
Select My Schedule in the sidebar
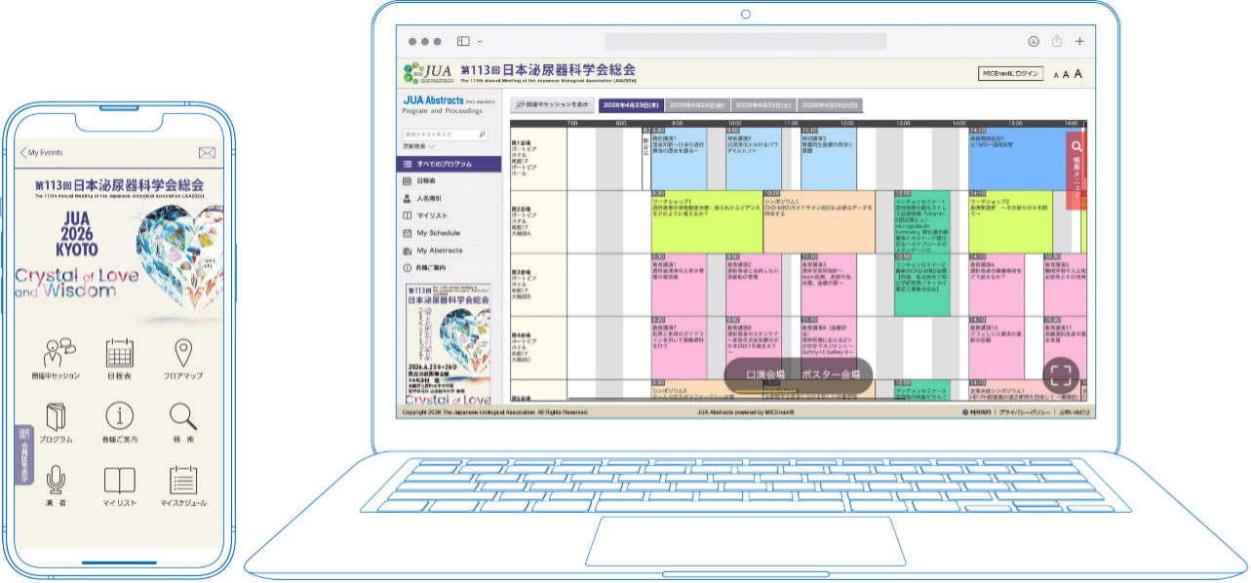coord(438,233)
